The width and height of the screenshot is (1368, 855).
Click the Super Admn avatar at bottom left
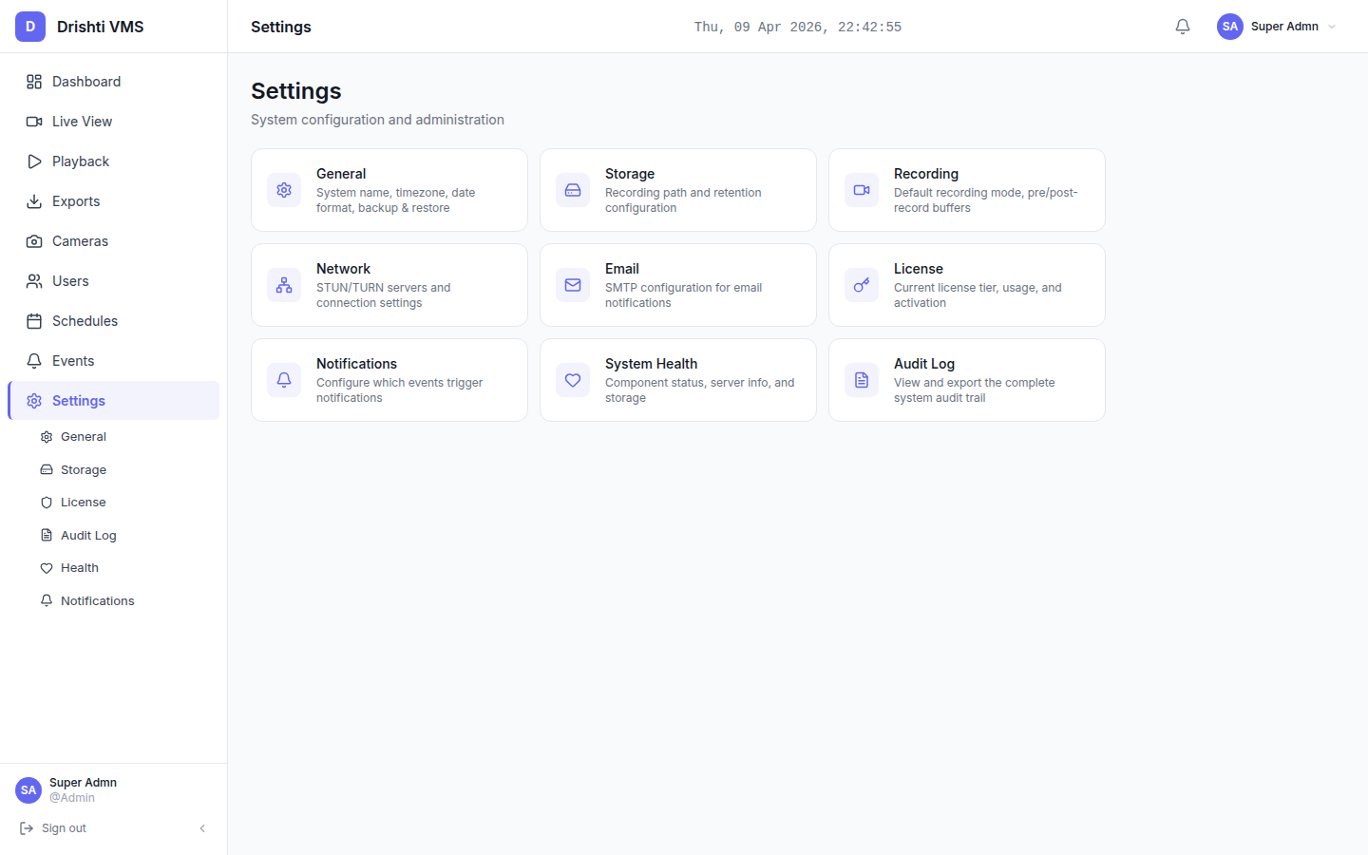(x=28, y=789)
